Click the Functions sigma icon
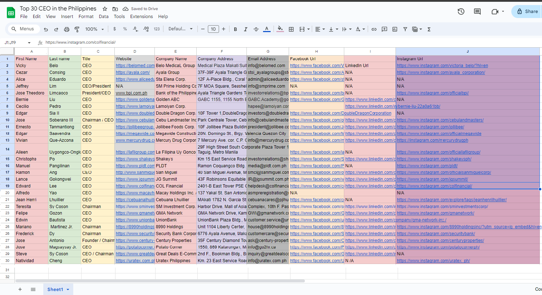This screenshot has width=542, height=295. tap(429, 29)
